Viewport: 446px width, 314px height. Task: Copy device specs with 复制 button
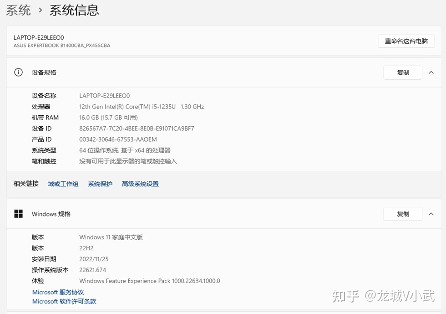[x=403, y=72]
